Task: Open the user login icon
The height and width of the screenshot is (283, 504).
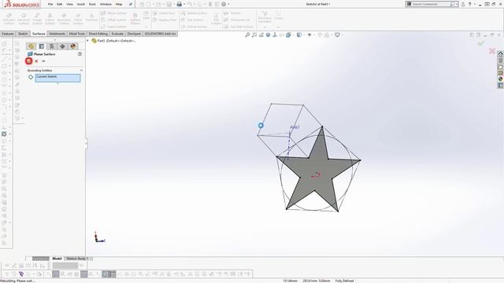Action: [x=463, y=4]
